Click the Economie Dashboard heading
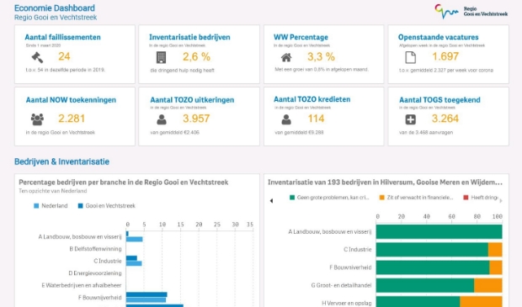522x307 pixels. (55, 8)
